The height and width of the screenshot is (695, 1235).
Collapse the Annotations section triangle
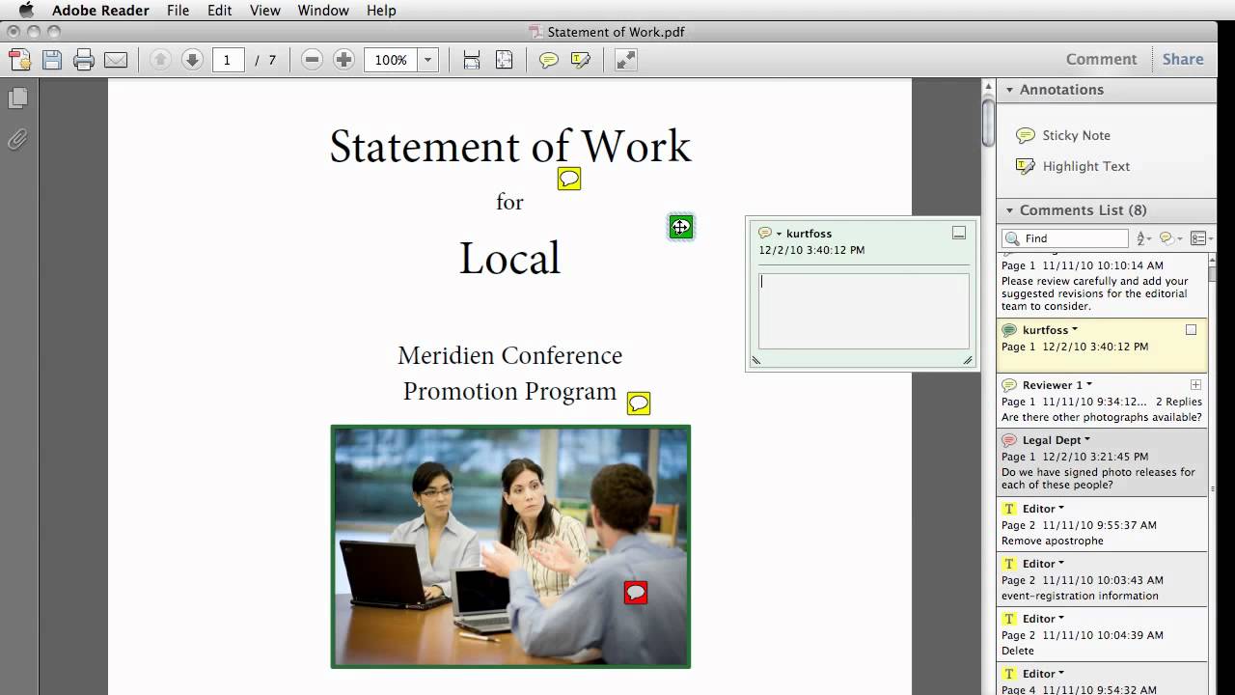click(x=1009, y=90)
